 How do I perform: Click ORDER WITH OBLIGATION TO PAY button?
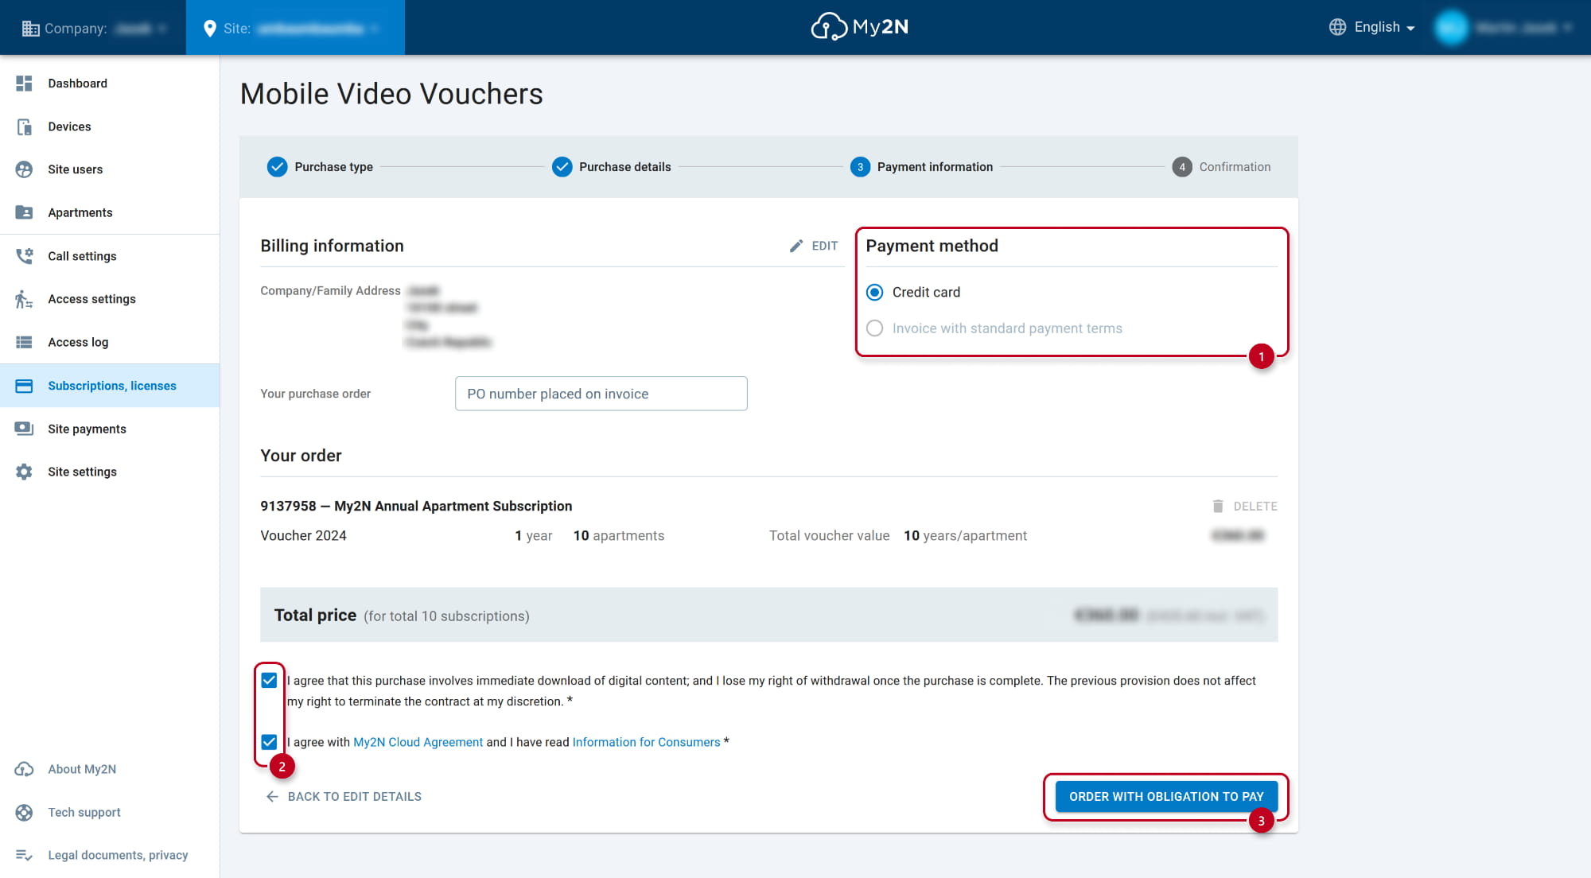[1166, 796]
